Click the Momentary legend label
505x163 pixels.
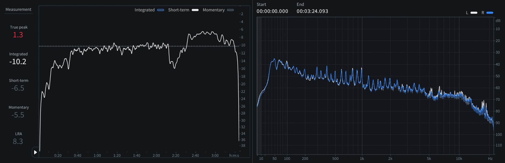tap(214, 10)
